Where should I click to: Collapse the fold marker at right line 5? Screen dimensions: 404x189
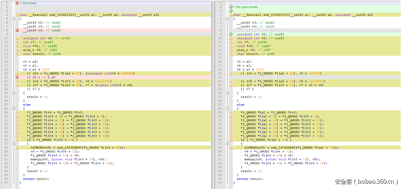pyautogui.click(x=228, y=19)
